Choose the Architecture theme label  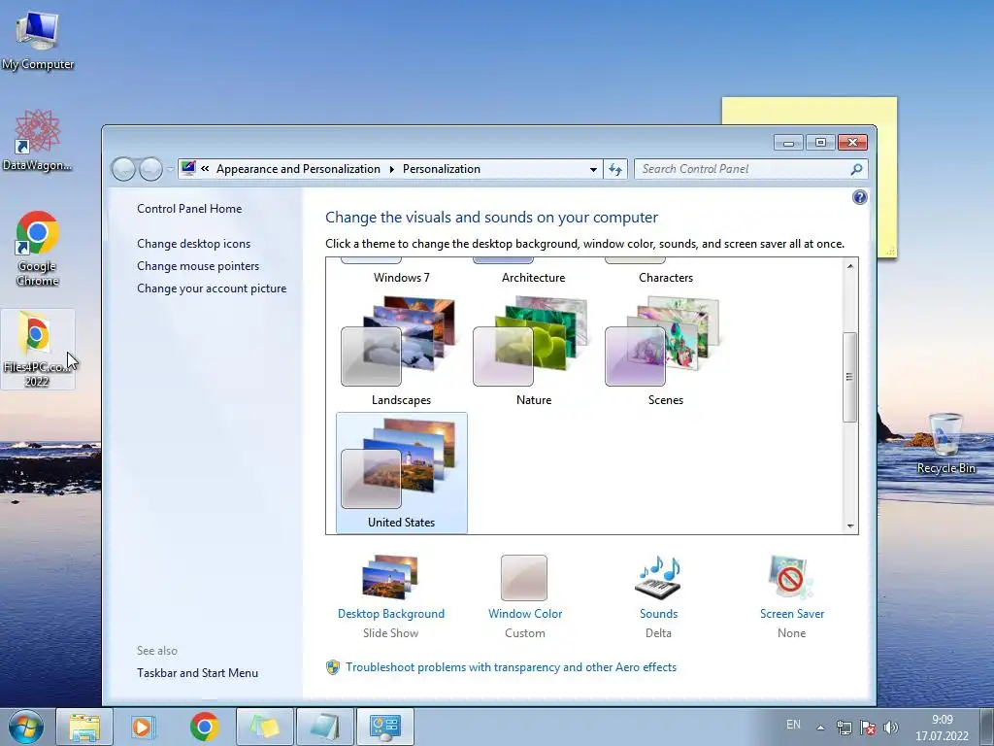click(533, 277)
